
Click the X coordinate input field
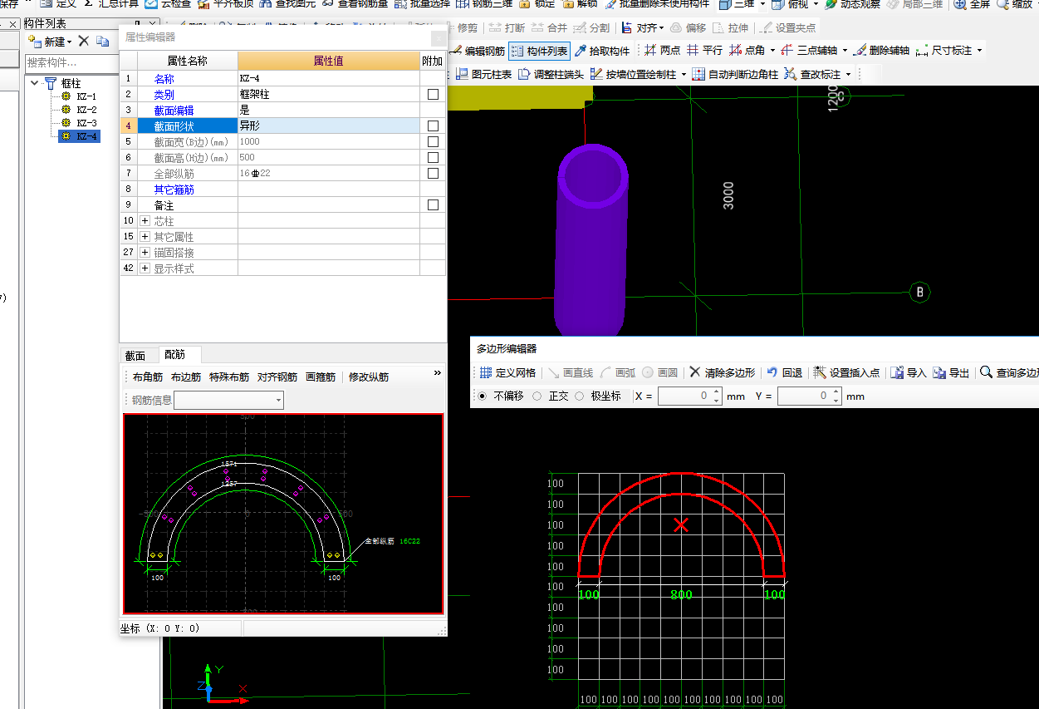pyautogui.click(x=689, y=396)
